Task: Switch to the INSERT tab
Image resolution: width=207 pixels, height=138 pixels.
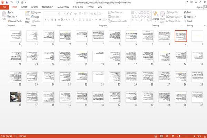Action: pyautogui.click(x=24, y=7)
